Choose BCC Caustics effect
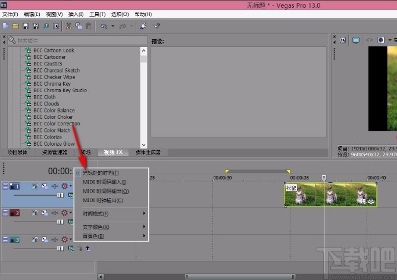Screen dimensions: 397x280 point(48,64)
